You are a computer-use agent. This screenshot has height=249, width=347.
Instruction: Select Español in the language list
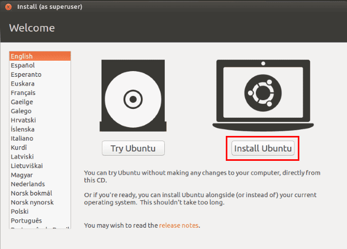pos(40,65)
